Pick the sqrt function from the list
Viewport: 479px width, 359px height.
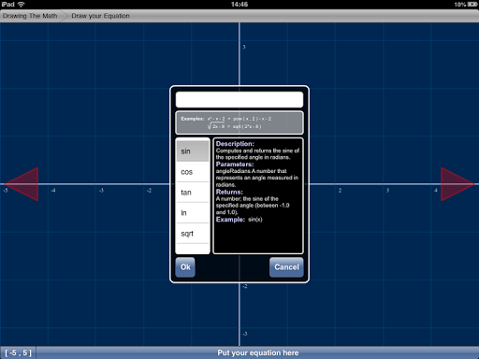click(193, 234)
